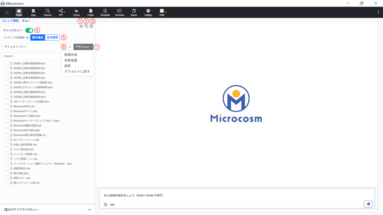Select the file Microcosm導入費用見積書.xls
Image resolution: width=383 pixels, height=215 pixels.
point(30,135)
